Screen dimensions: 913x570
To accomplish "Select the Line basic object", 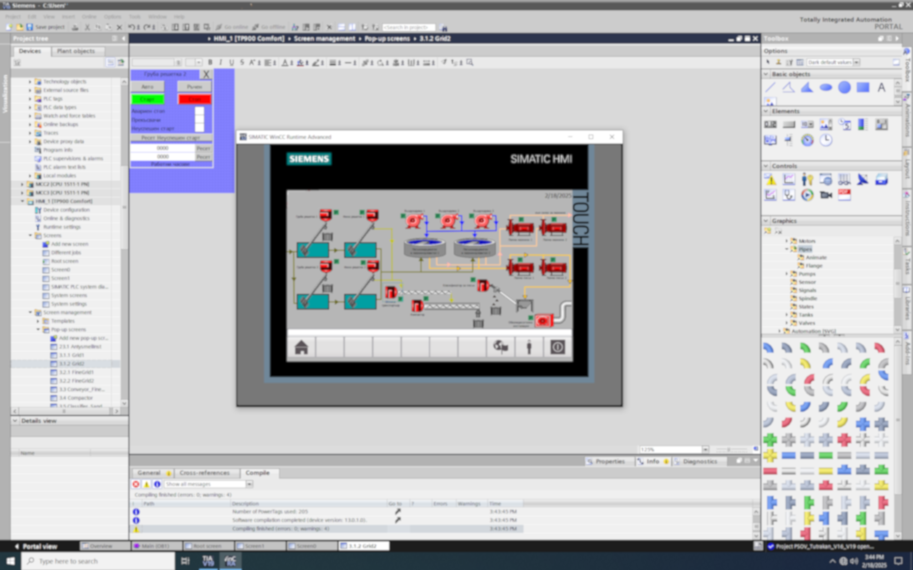I will point(770,88).
